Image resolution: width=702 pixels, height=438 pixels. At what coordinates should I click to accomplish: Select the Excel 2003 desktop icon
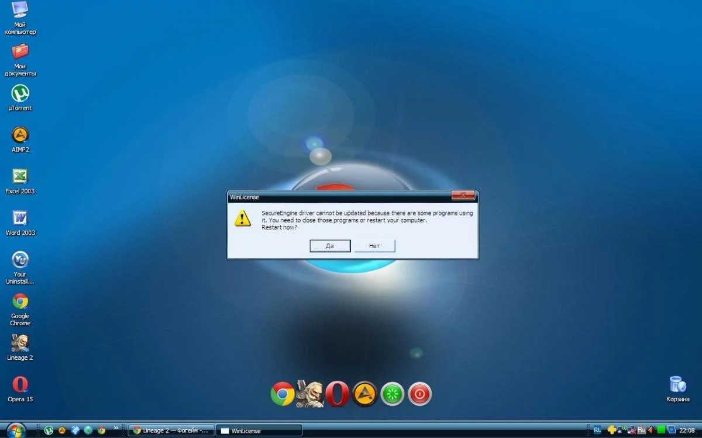tap(20, 181)
